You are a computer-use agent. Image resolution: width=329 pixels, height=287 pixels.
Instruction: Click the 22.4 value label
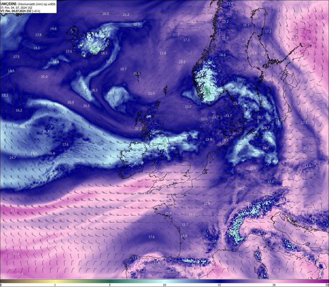151,94
